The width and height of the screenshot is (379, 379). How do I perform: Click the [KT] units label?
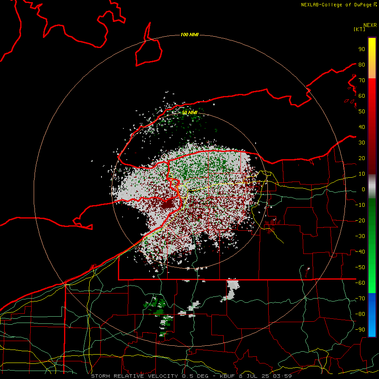360,29
